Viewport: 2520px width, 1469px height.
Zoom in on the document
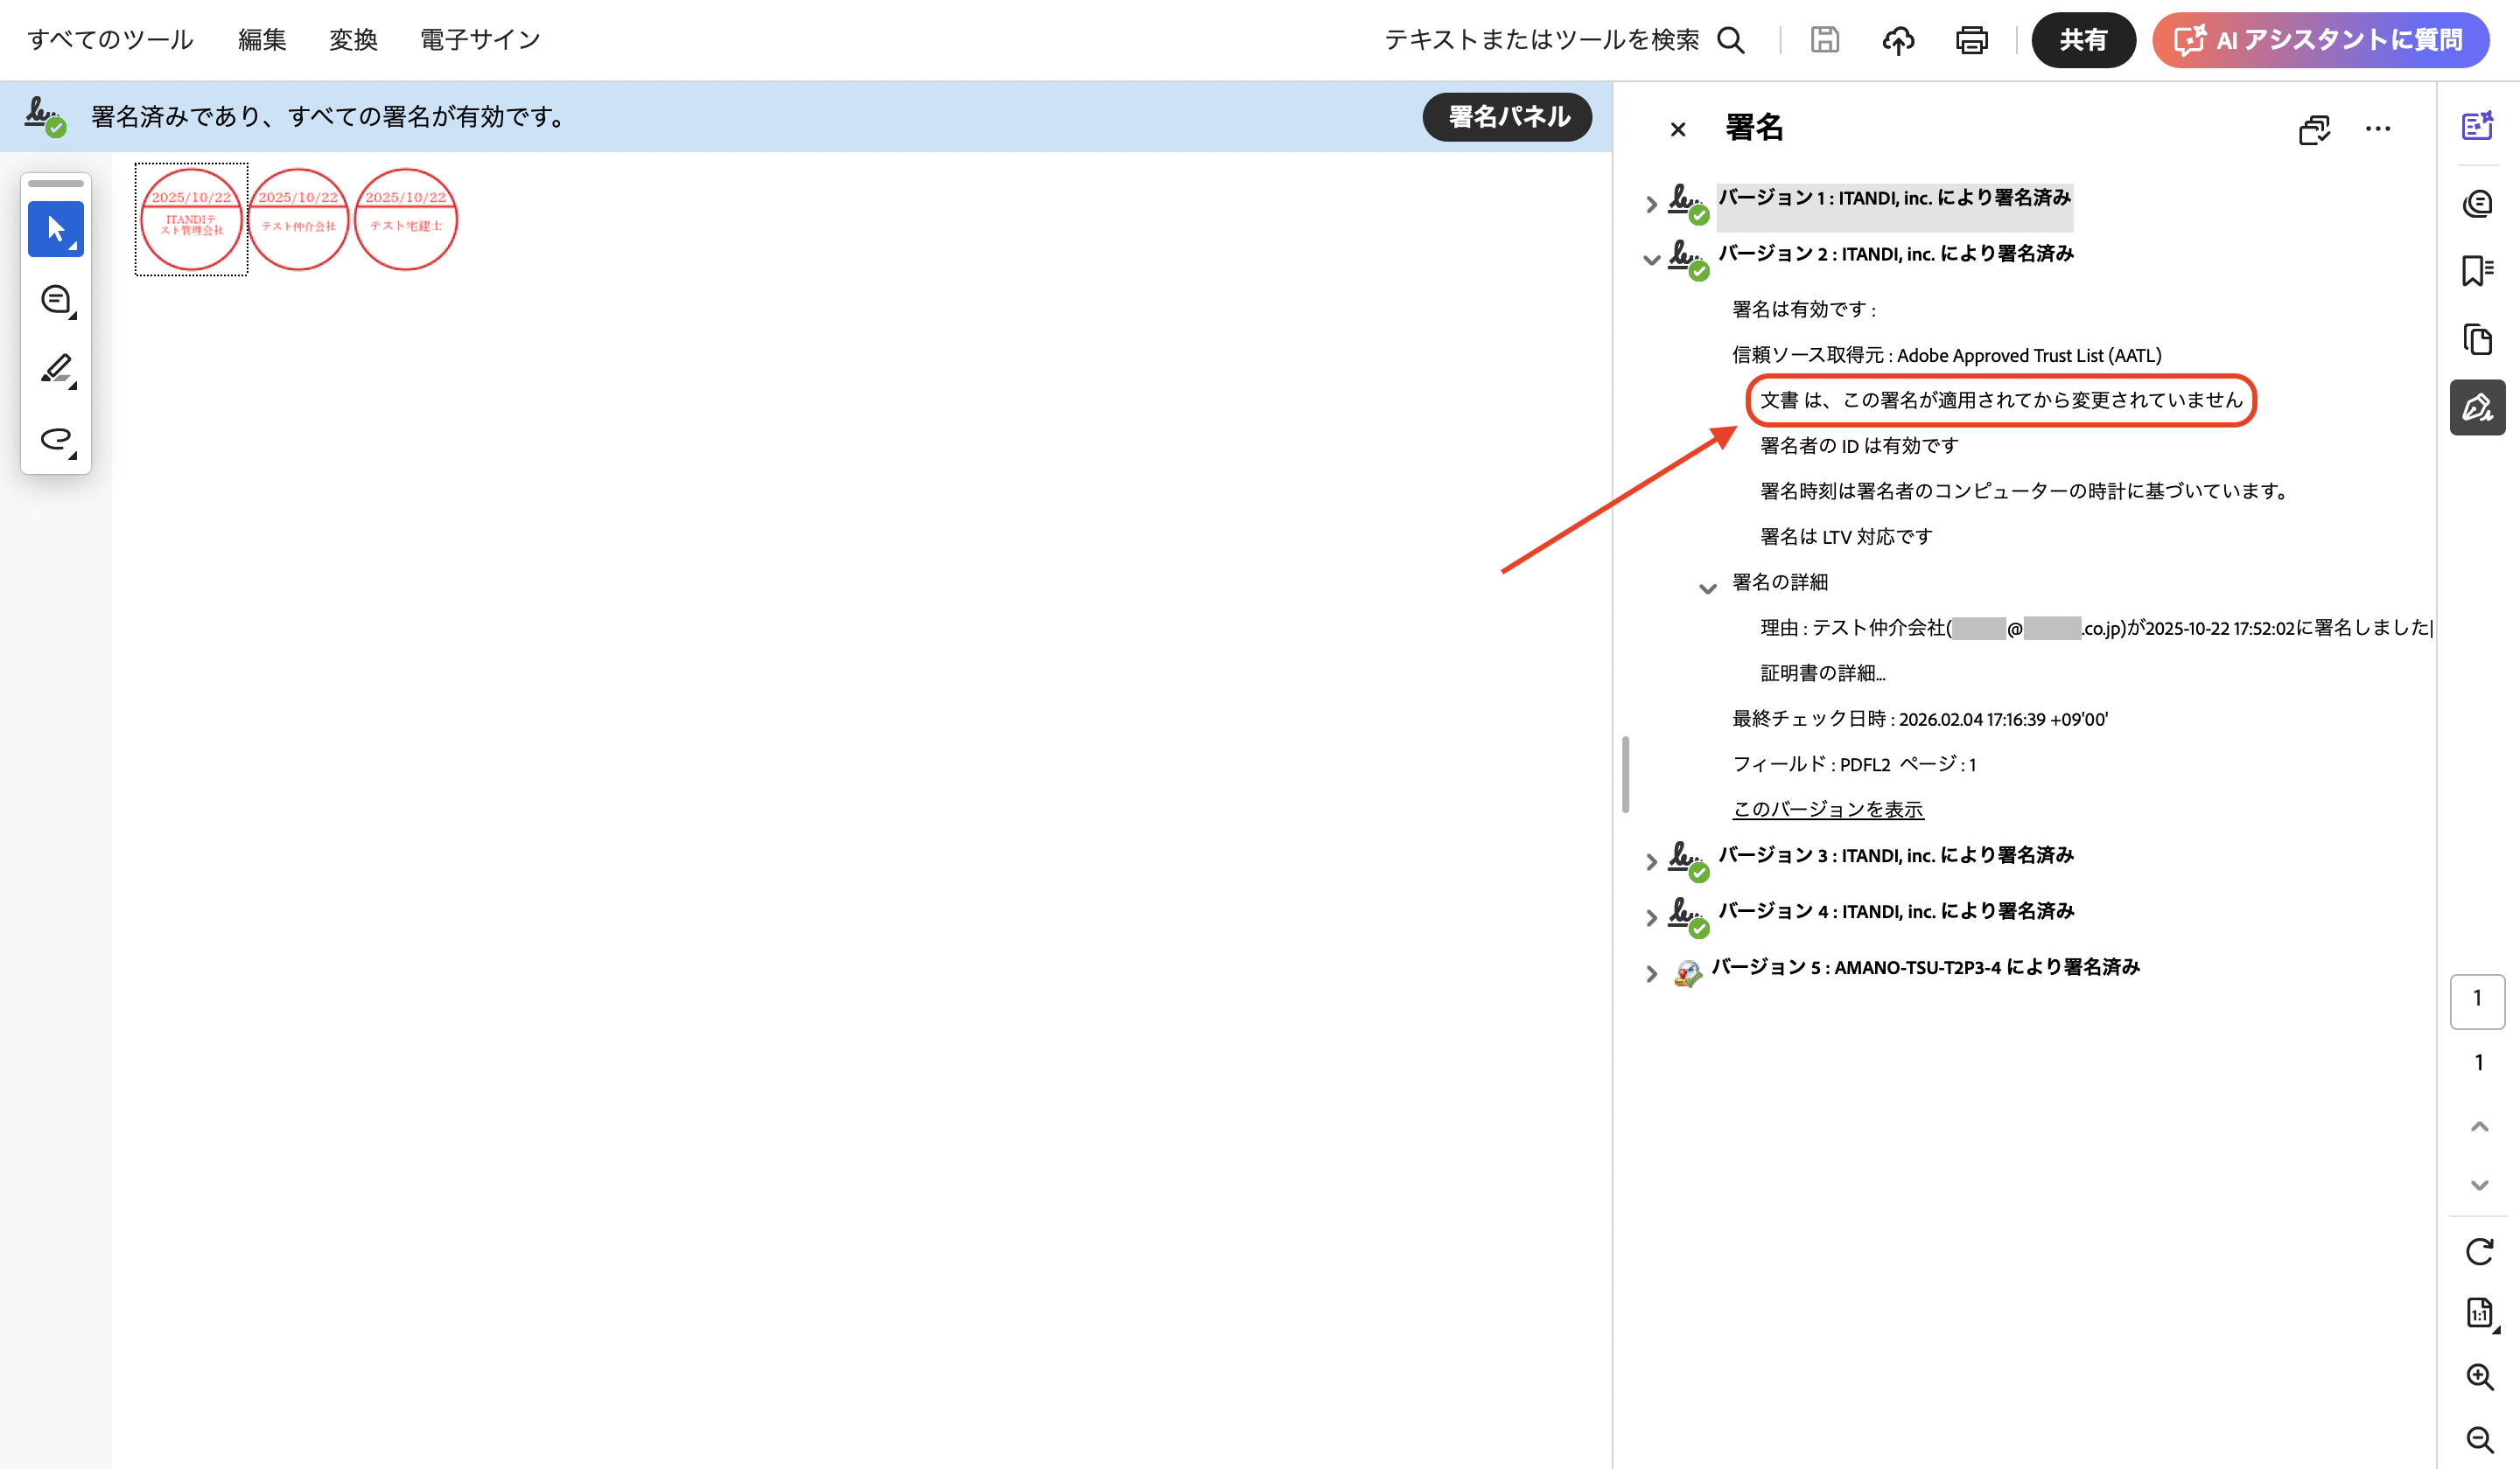pos(2479,1377)
